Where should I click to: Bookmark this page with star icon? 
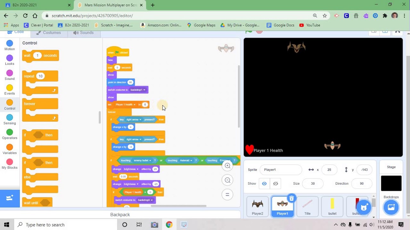[325, 15]
